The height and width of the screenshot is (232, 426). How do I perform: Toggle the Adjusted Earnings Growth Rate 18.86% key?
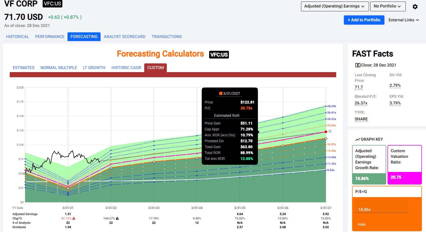click(369, 165)
